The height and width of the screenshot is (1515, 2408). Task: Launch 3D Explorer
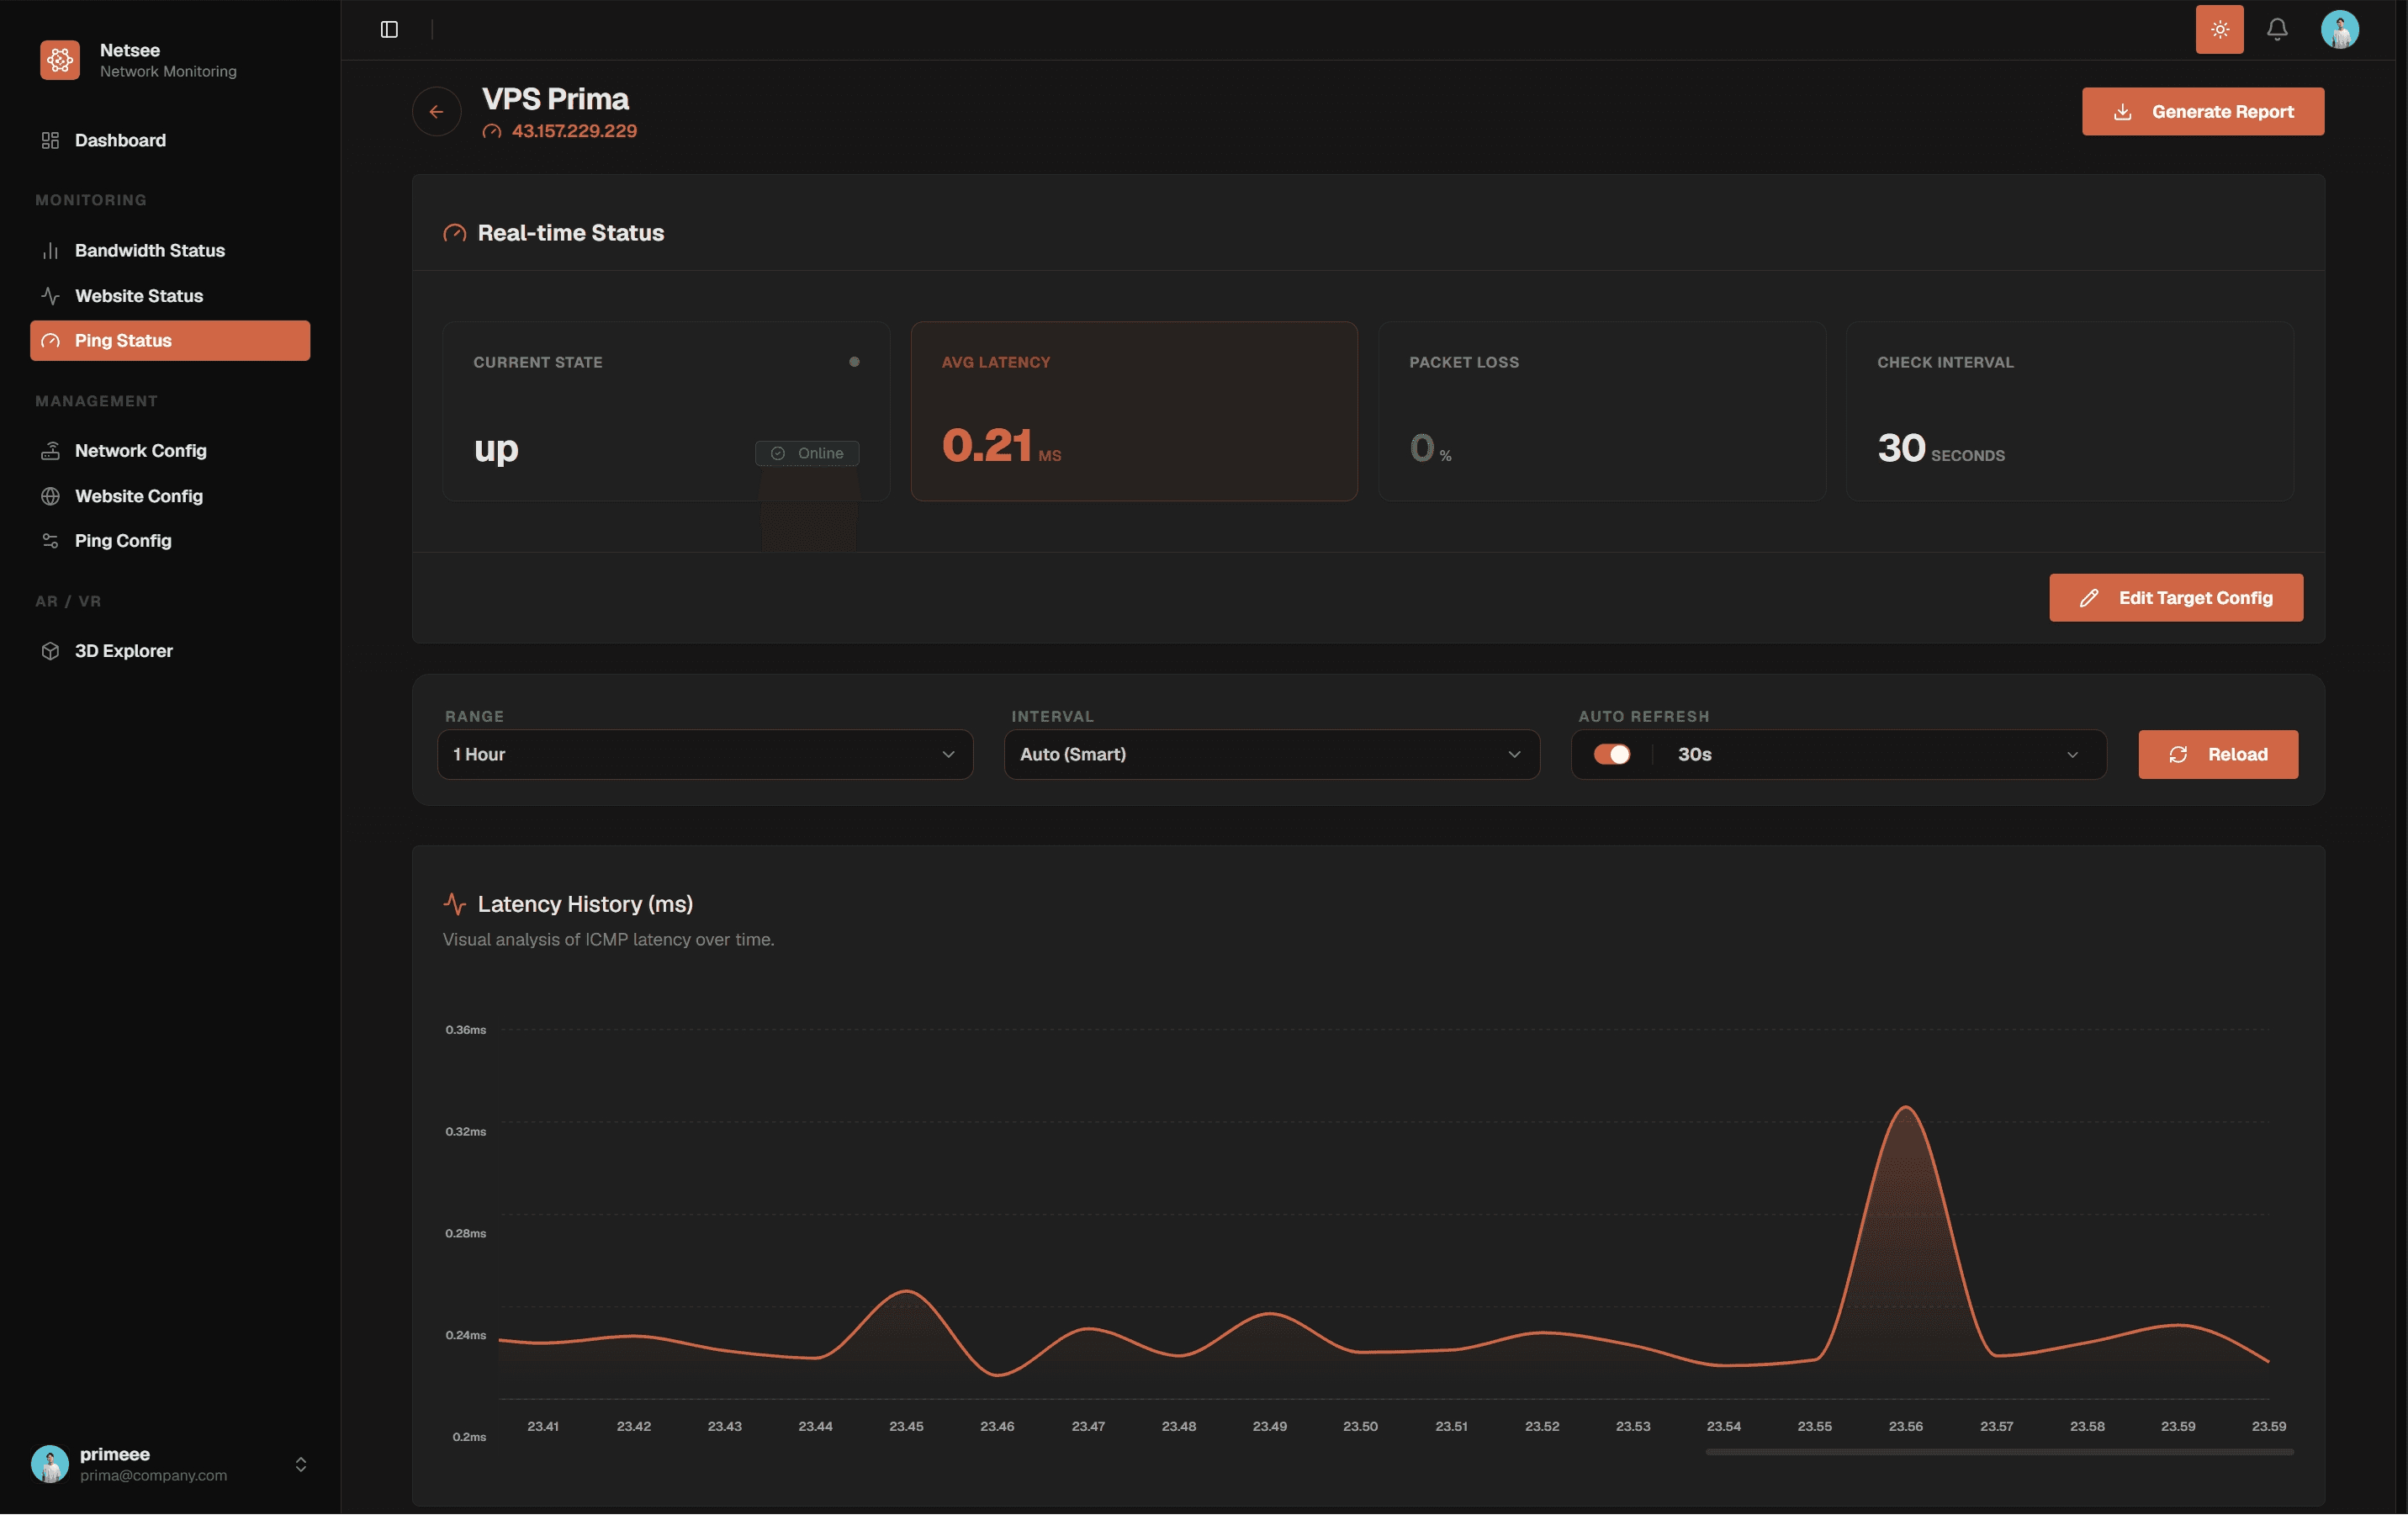(x=170, y=651)
